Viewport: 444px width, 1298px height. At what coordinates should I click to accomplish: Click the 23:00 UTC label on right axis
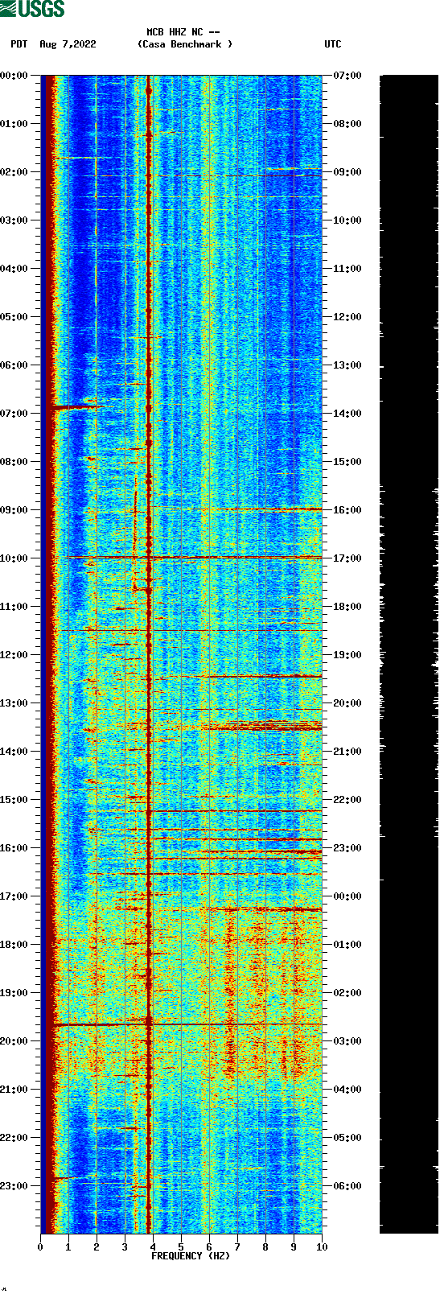pyautogui.click(x=347, y=848)
